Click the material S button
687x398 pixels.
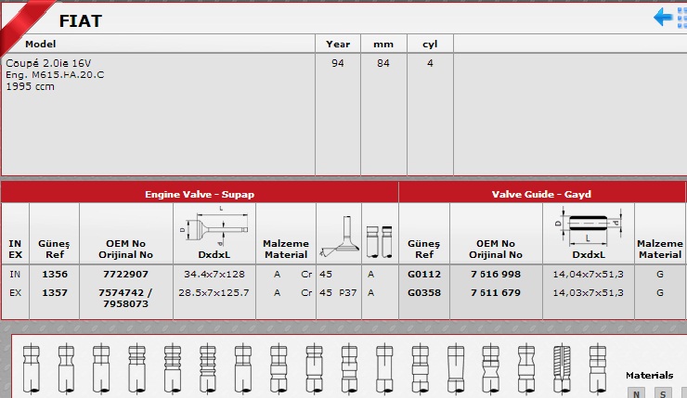tap(663, 392)
